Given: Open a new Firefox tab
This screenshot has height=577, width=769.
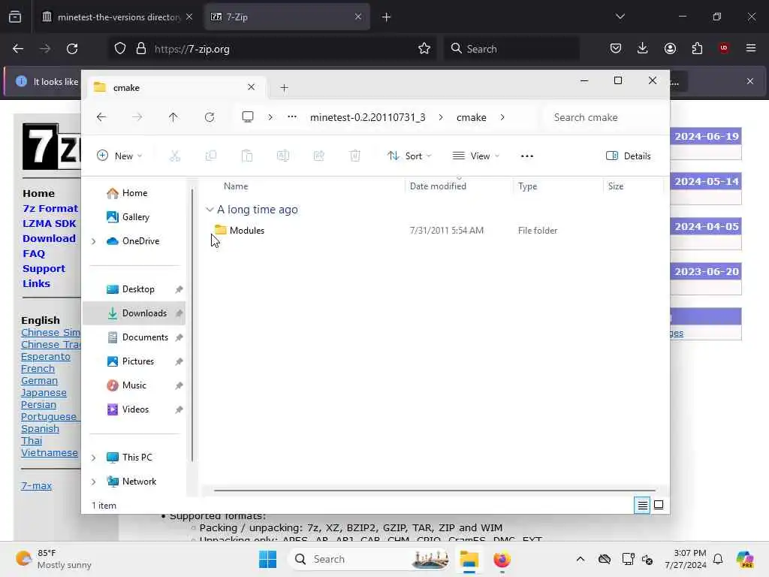Looking at the screenshot, I should click(387, 17).
